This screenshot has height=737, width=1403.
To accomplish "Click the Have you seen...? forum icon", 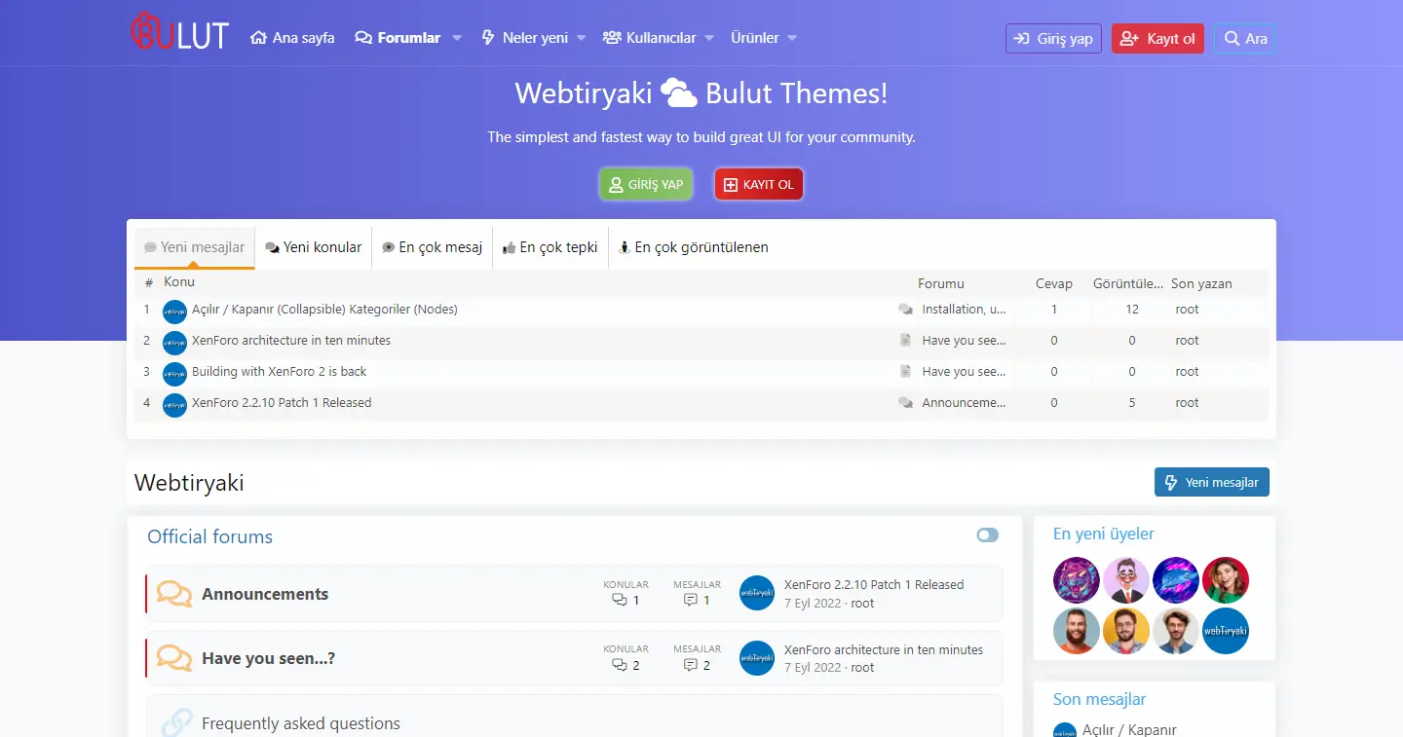I will (x=174, y=659).
